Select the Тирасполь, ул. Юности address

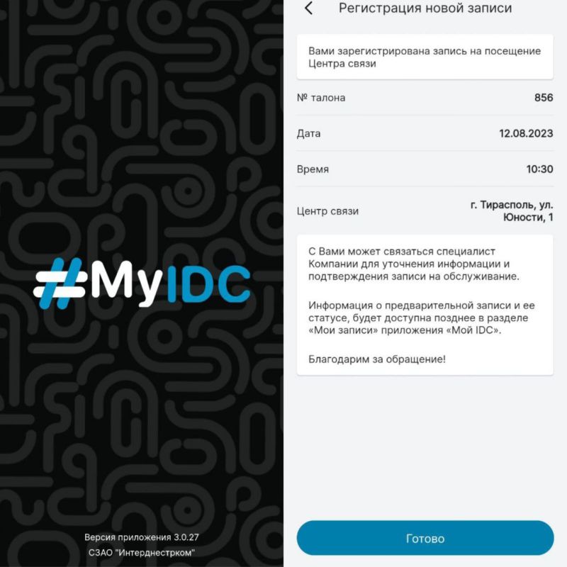[x=511, y=211]
